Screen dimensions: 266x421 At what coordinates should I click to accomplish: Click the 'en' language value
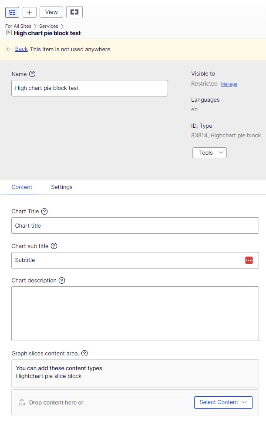tap(195, 109)
